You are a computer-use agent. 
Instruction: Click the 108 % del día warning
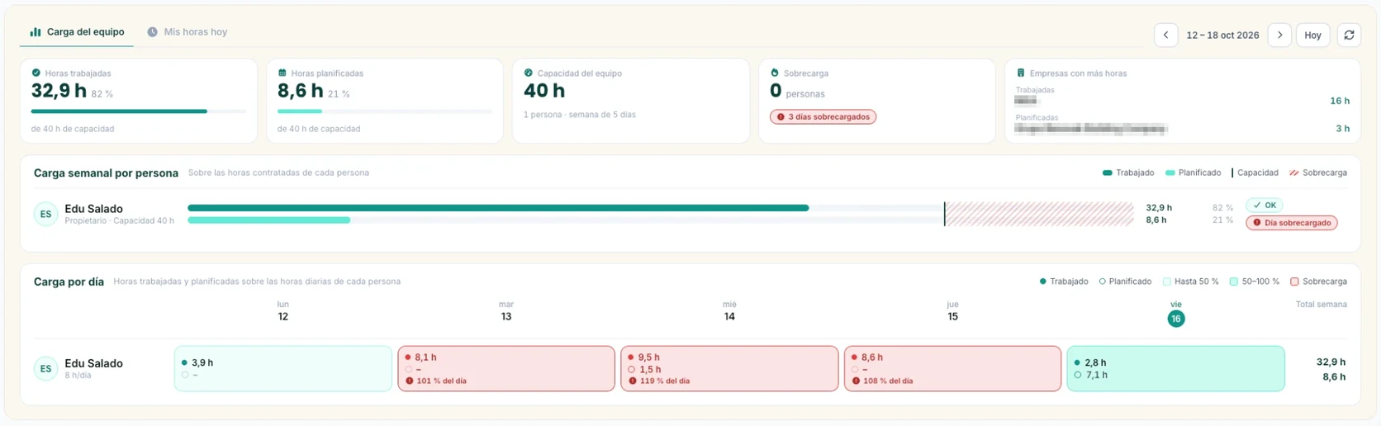(882, 381)
